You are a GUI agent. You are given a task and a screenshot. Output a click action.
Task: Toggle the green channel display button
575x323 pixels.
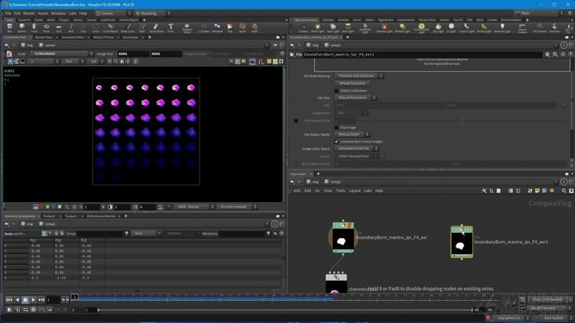coord(47,207)
